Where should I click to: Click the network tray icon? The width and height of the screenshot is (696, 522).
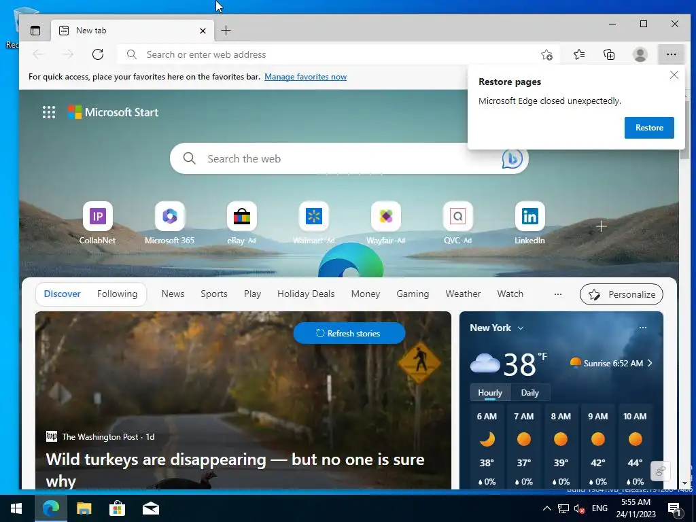pyautogui.click(x=563, y=508)
